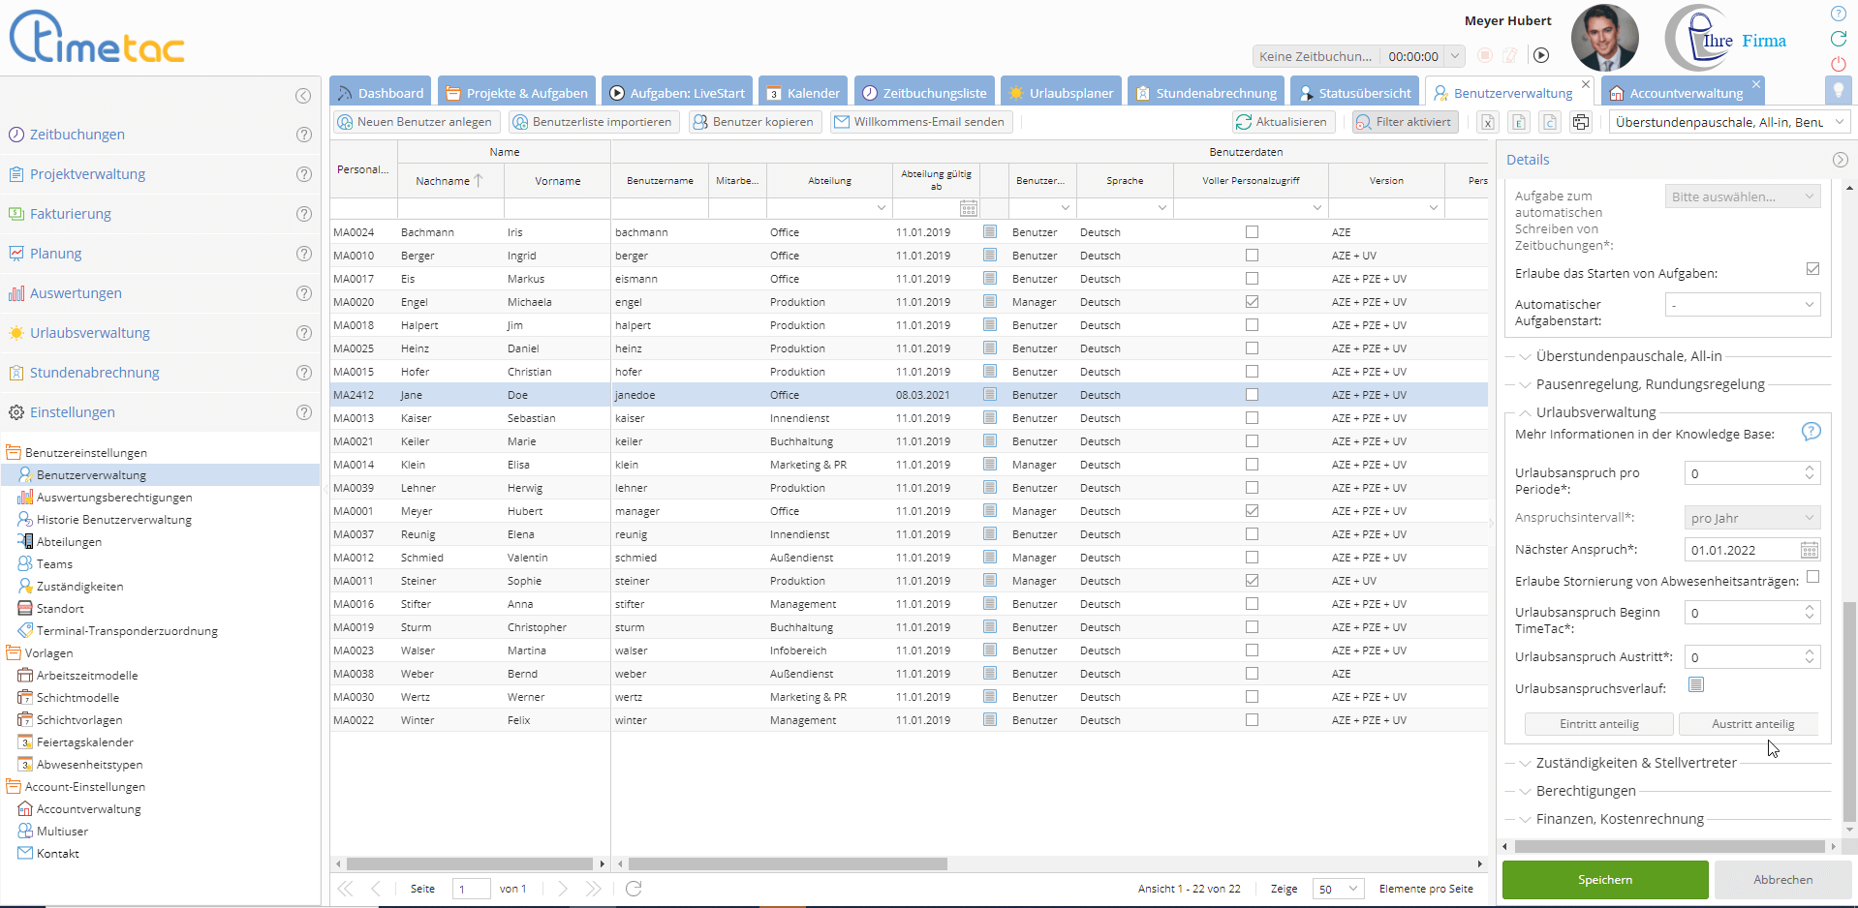Open the Zeitbuchungsliste tab

[924, 93]
